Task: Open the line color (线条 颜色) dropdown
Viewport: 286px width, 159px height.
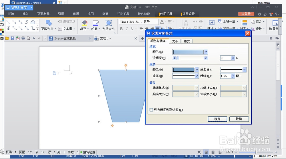Action: tap(196, 70)
